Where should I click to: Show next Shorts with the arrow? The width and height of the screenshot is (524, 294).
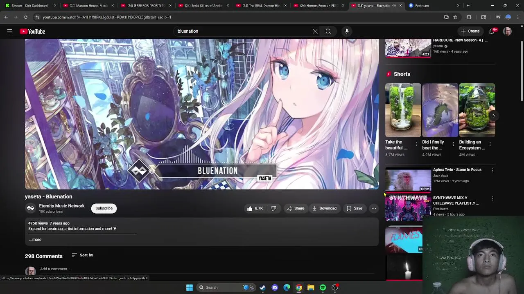click(494, 116)
